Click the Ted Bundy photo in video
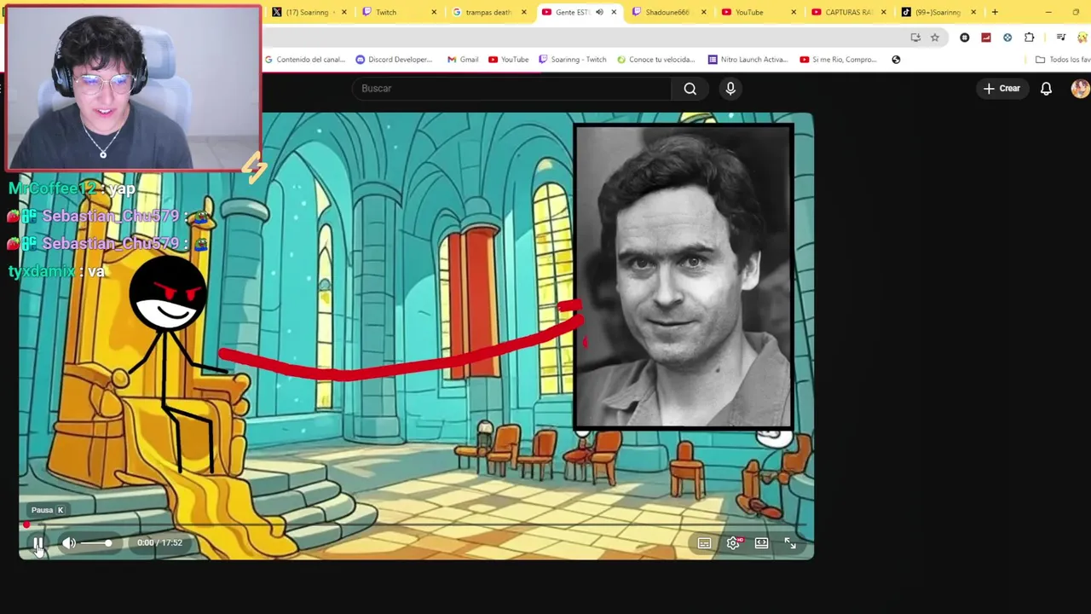 coord(684,276)
